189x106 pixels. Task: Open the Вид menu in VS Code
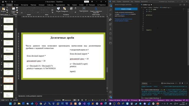(x=132, y=1)
